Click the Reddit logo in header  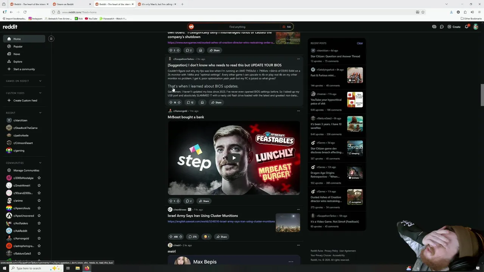(x=10, y=27)
